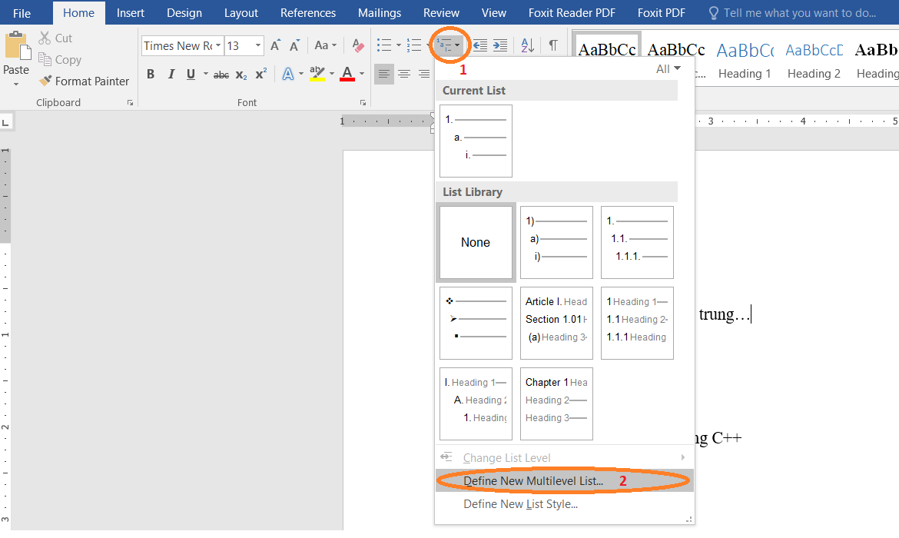The width and height of the screenshot is (899, 538).
Task: Open Clipboard dialog launcher
Action: [x=130, y=103]
